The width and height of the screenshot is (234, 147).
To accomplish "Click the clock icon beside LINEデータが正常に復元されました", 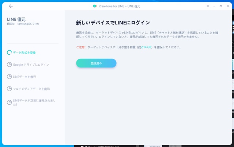I will pos(9,102).
